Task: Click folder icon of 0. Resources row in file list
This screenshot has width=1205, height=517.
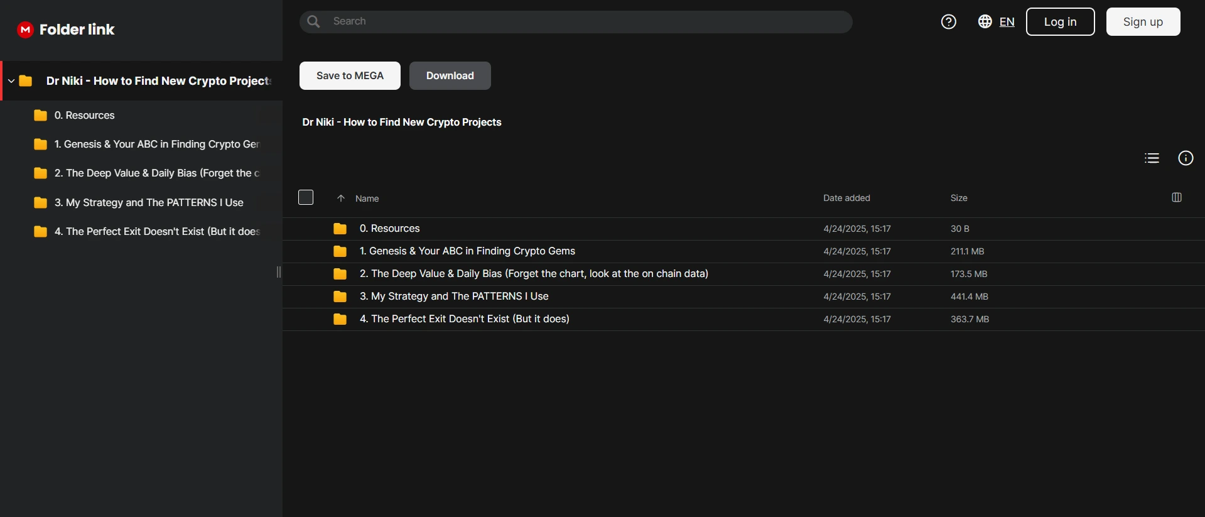Action: point(340,229)
